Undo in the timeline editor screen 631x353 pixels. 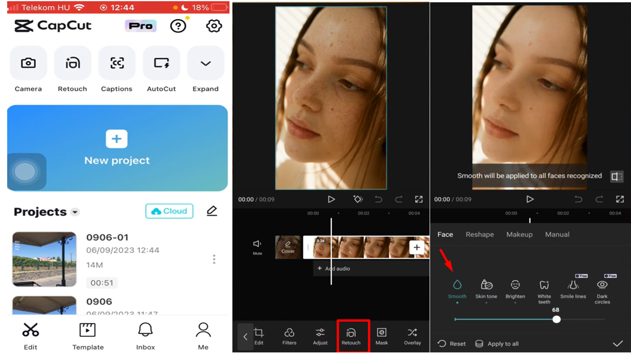pos(378,199)
